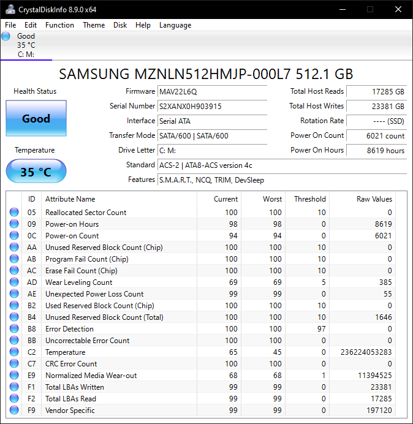Click status orb for Uncorrectable Error Count

pyautogui.click(x=14, y=340)
